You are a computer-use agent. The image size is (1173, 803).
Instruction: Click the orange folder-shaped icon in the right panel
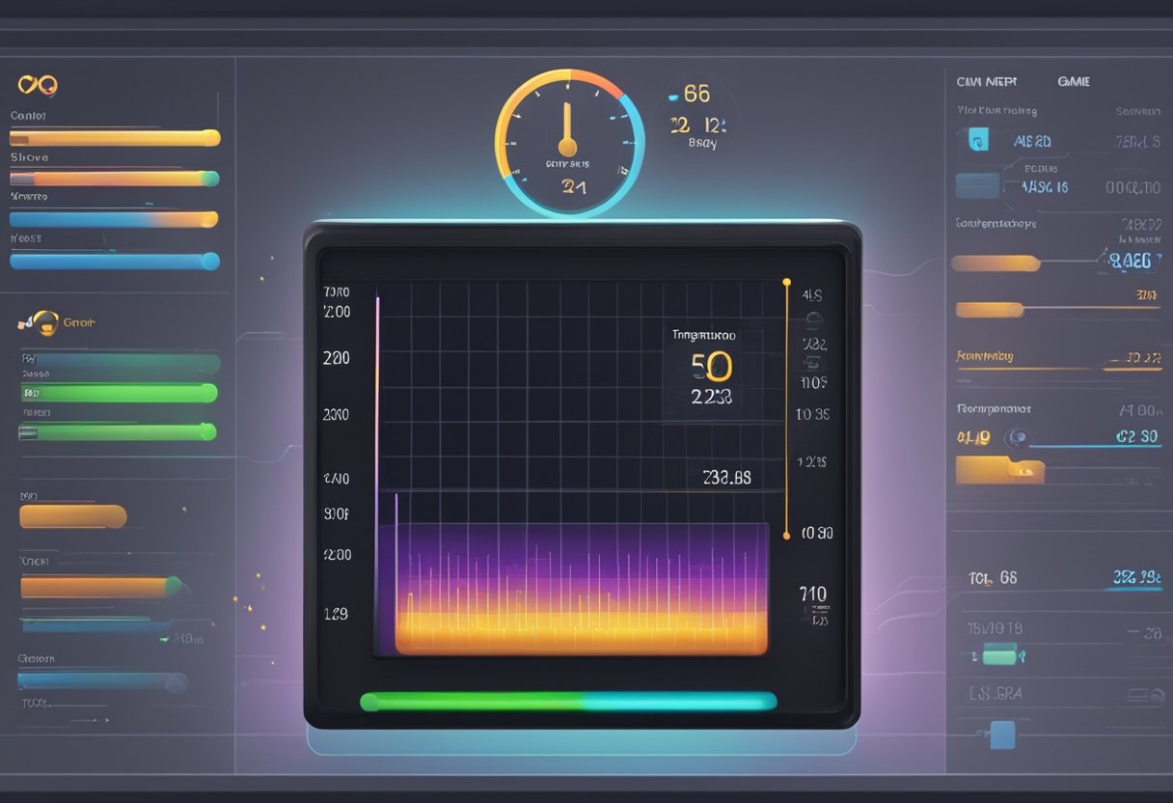coord(999,470)
